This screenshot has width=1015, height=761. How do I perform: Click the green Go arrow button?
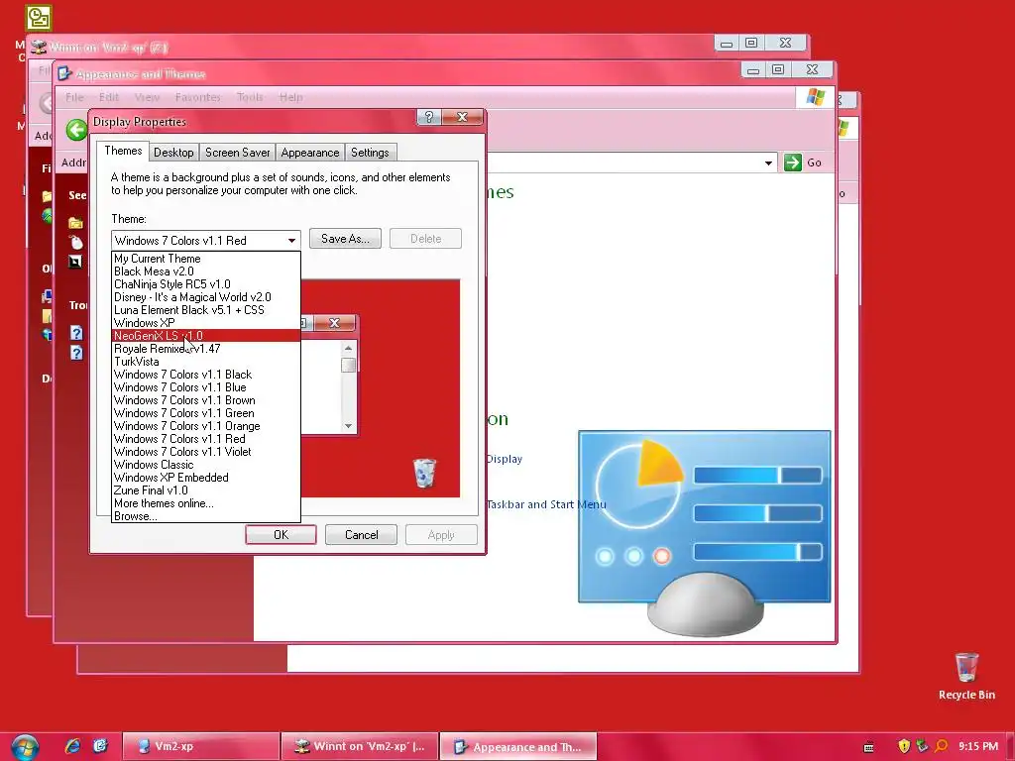(792, 163)
